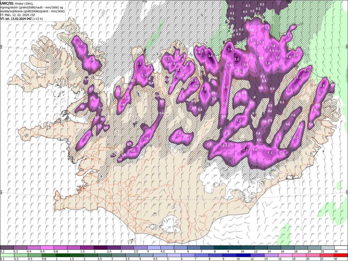Pick the 0.5 green swatch in lower legend row
Screen dimensions: 348x261
coord(35,255)
